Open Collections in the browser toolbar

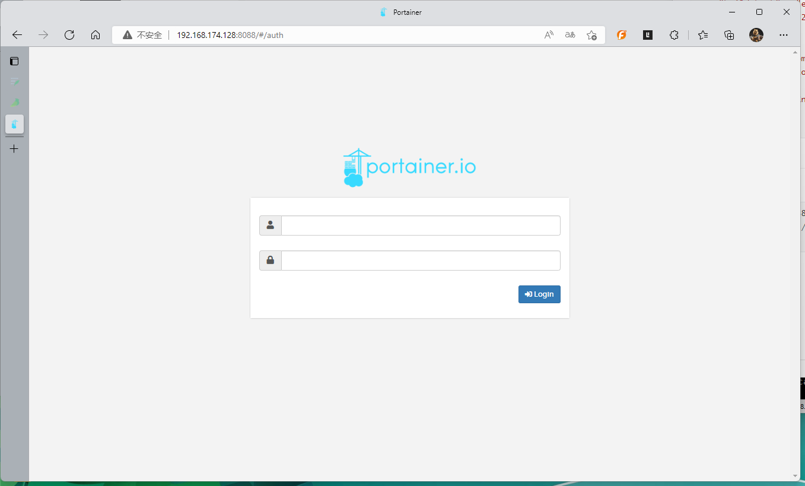(x=728, y=35)
